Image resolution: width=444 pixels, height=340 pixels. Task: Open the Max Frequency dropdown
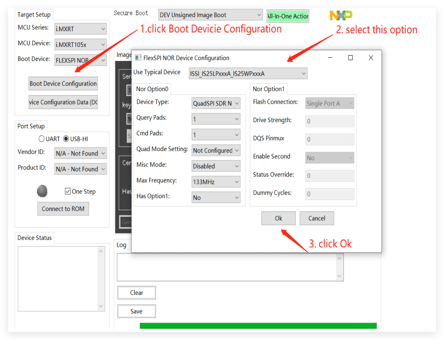216,182
